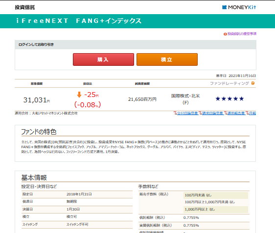Click the 100万円以上1,000万円未満 なし fee row
Viewport: 275px width, 233px height.
[x=216, y=202]
